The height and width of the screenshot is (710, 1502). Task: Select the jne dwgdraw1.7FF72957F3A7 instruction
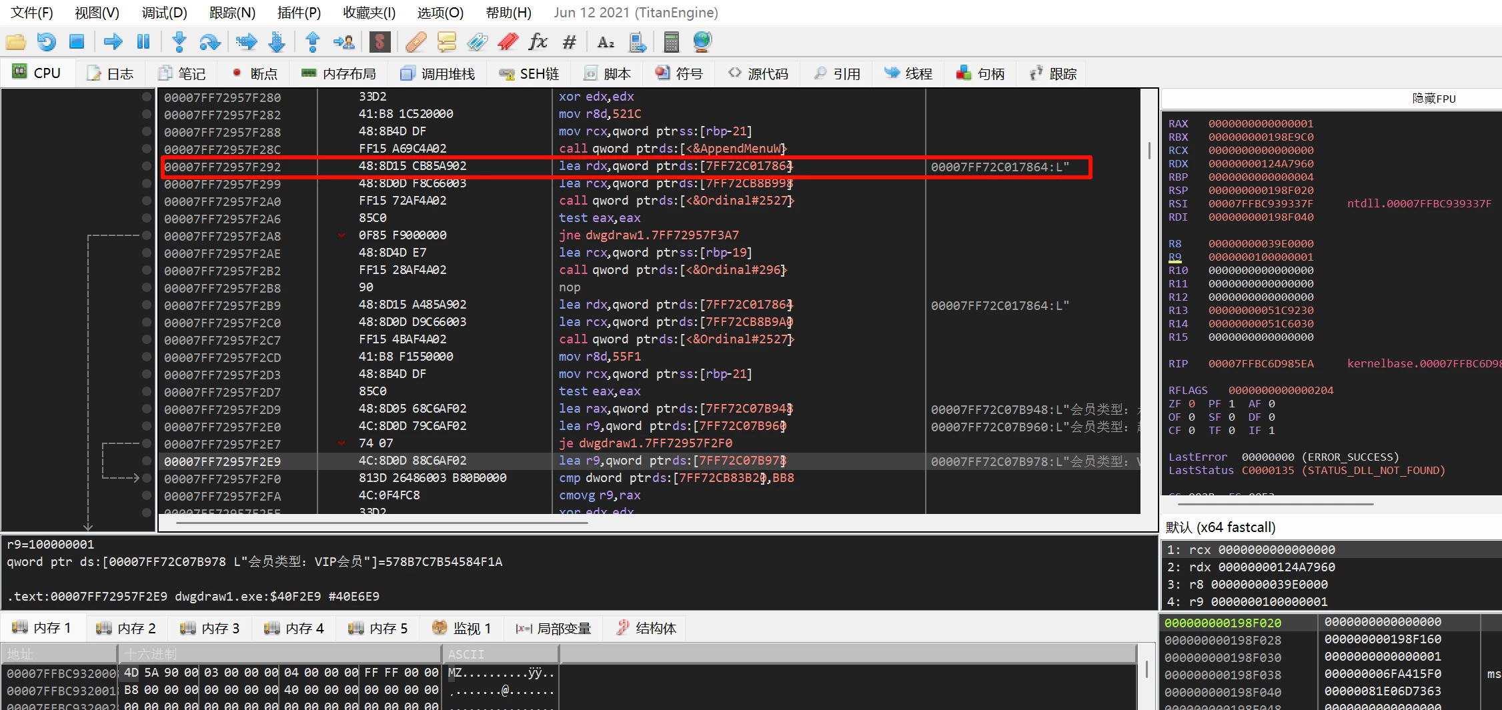click(648, 235)
